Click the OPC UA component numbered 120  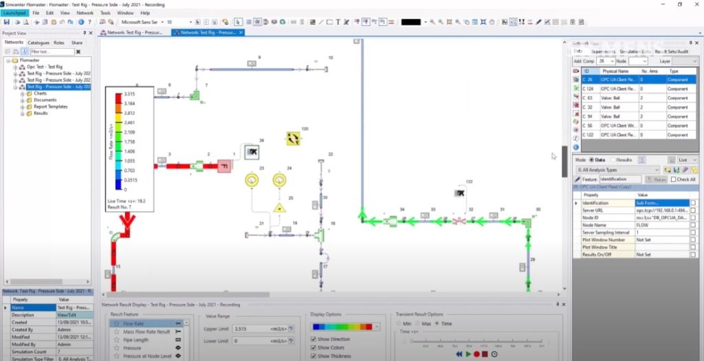(x=294, y=139)
